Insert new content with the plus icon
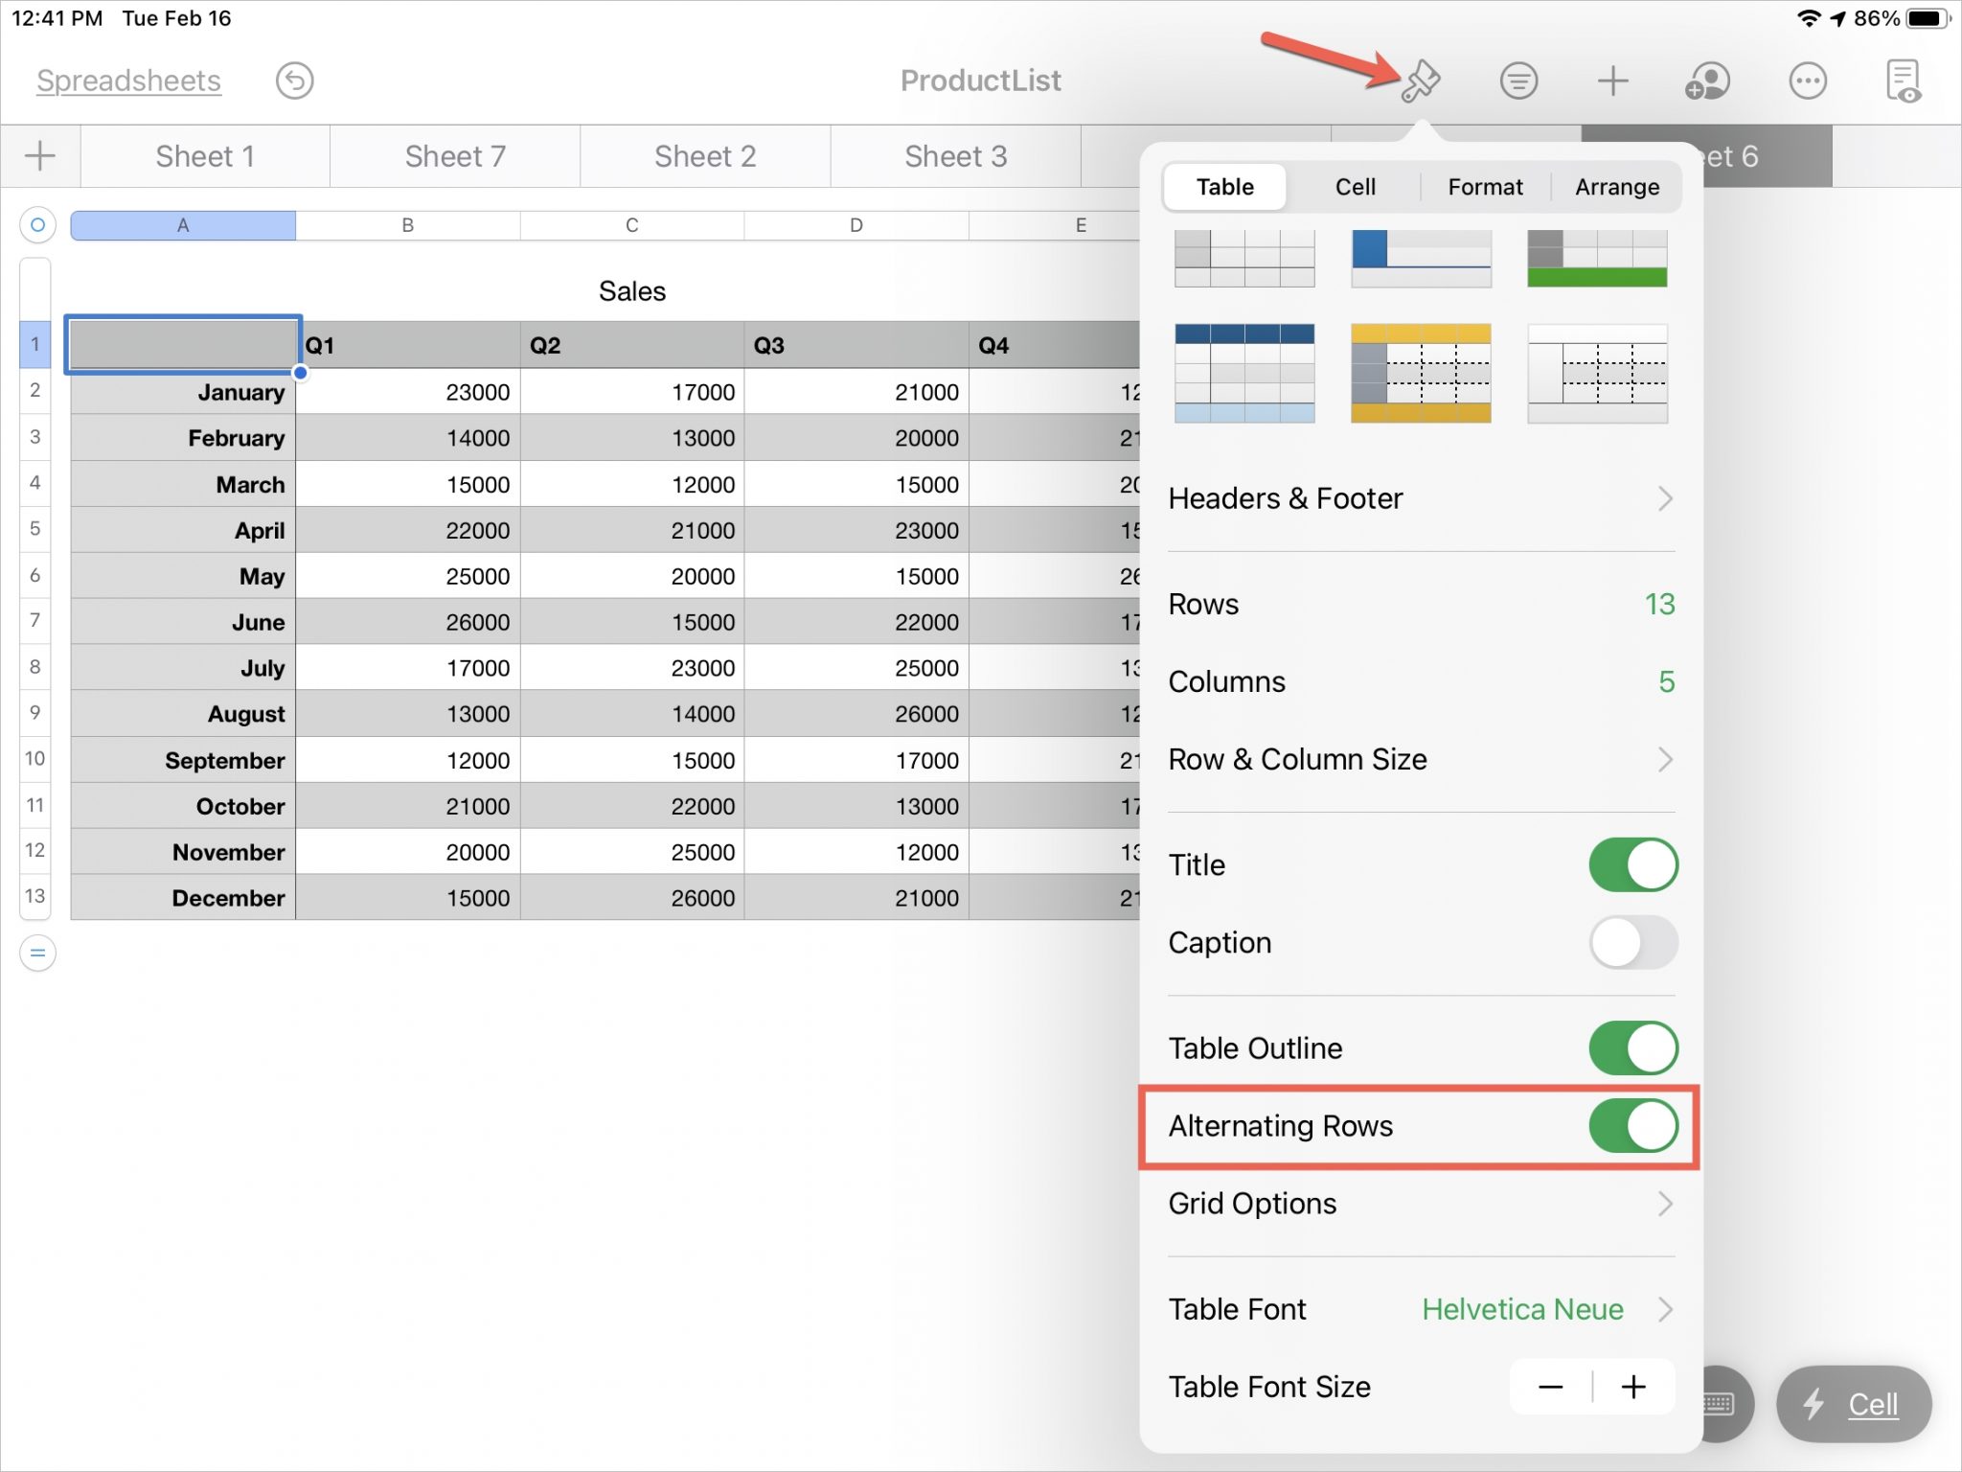 point(1613,80)
